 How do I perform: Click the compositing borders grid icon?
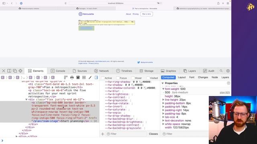tap(84, 77)
